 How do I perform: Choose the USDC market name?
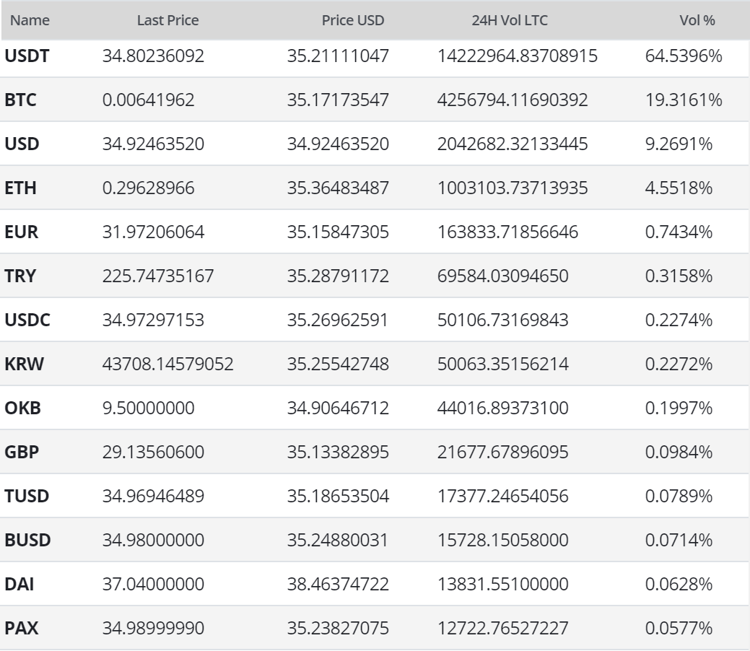point(27,320)
